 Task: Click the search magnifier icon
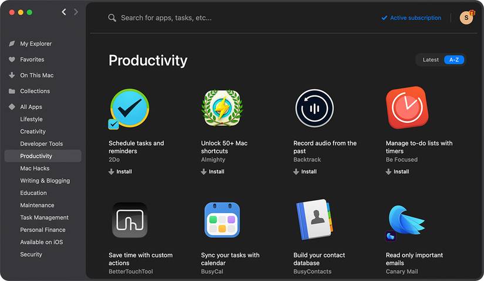tap(112, 18)
